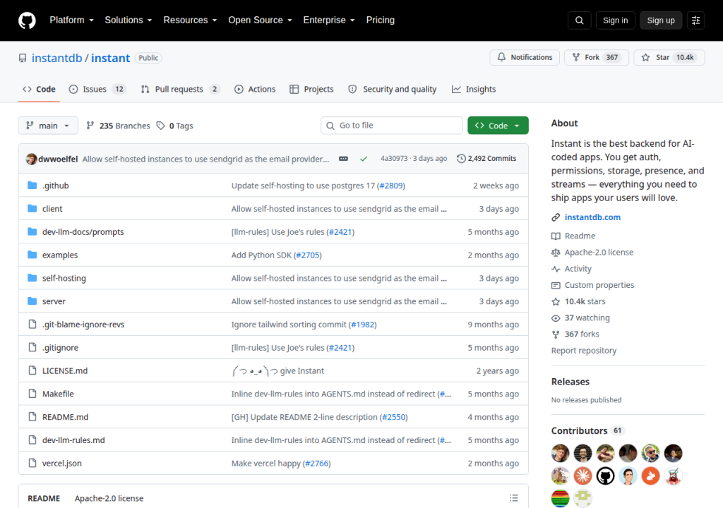Select the Code tab
The height and width of the screenshot is (508, 723).
(x=40, y=89)
